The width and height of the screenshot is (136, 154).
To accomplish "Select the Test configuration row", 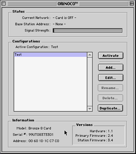I will (50, 55).
